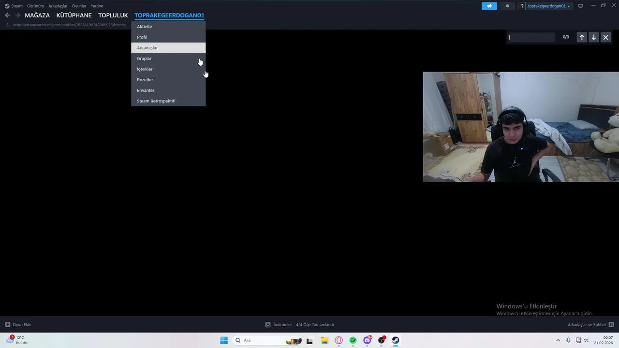The width and height of the screenshot is (619, 348).
Task: Open the KÜTÜPHANE library tab
Action: [x=74, y=15]
